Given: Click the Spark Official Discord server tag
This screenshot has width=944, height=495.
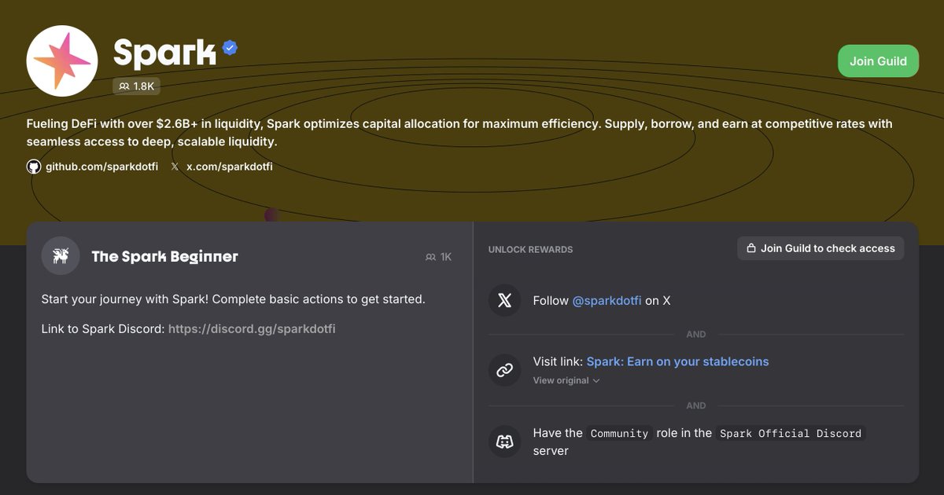Looking at the screenshot, I should point(791,433).
